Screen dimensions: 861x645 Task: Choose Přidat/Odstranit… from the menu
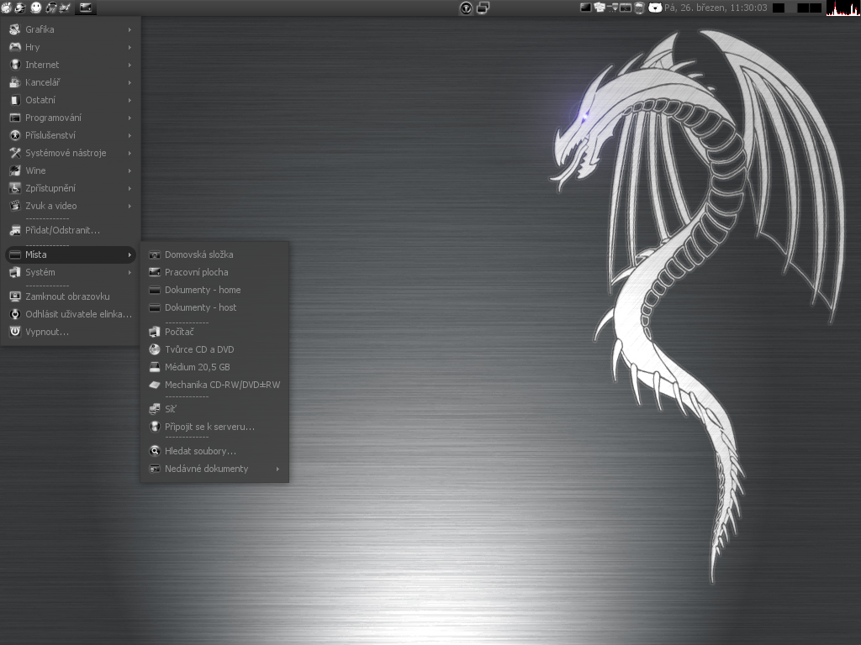[x=71, y=230]
